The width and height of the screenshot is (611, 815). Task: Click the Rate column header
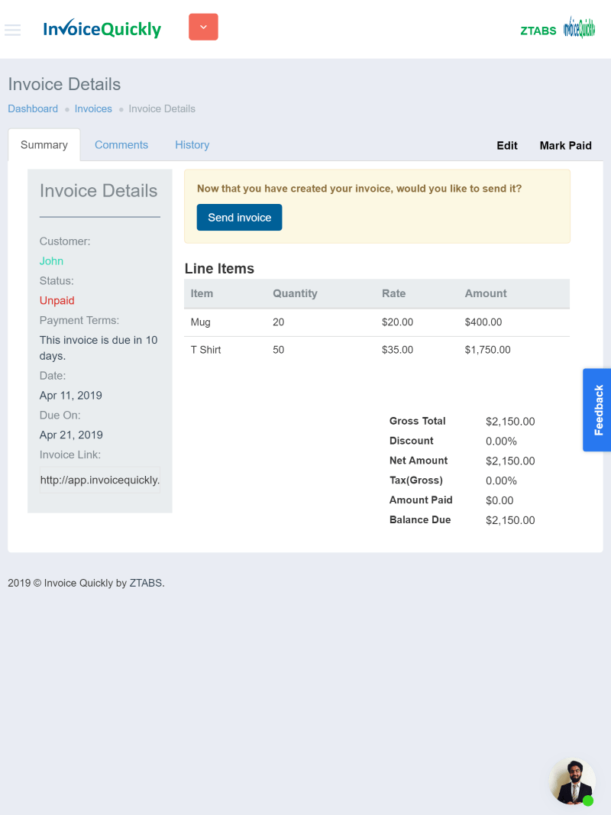point(394,293)
